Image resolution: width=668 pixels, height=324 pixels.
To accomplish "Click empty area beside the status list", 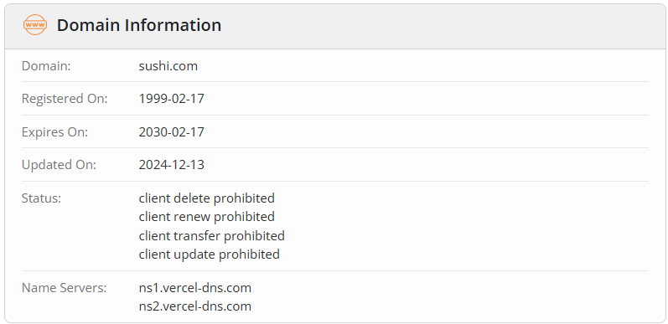I will tap(467, 226).
